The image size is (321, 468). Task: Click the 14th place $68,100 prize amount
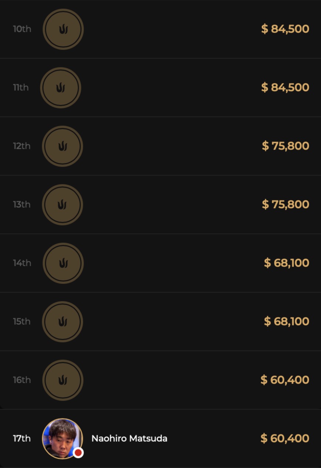point(287,263)
